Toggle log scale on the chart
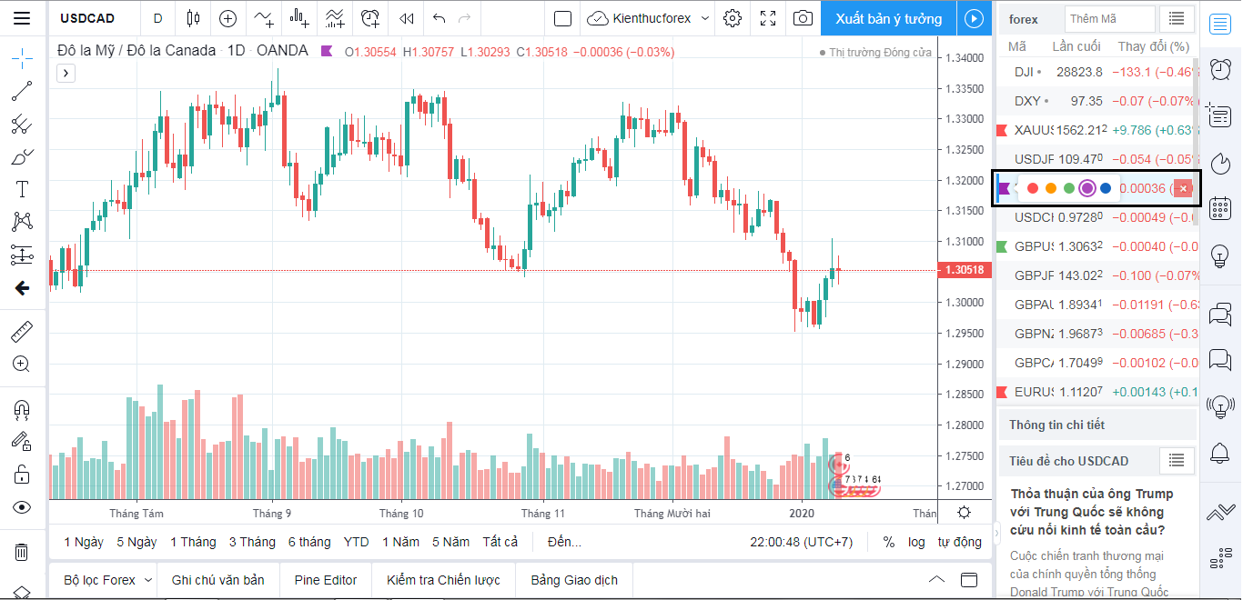 pyautogui.click(x=916, y=542)
